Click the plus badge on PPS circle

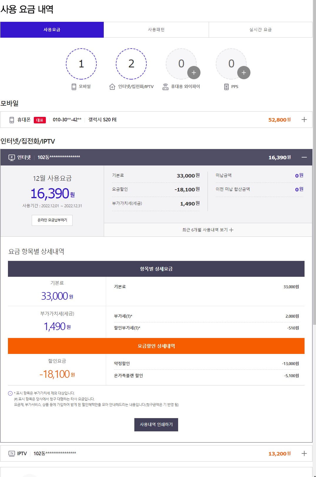[244, 73]
